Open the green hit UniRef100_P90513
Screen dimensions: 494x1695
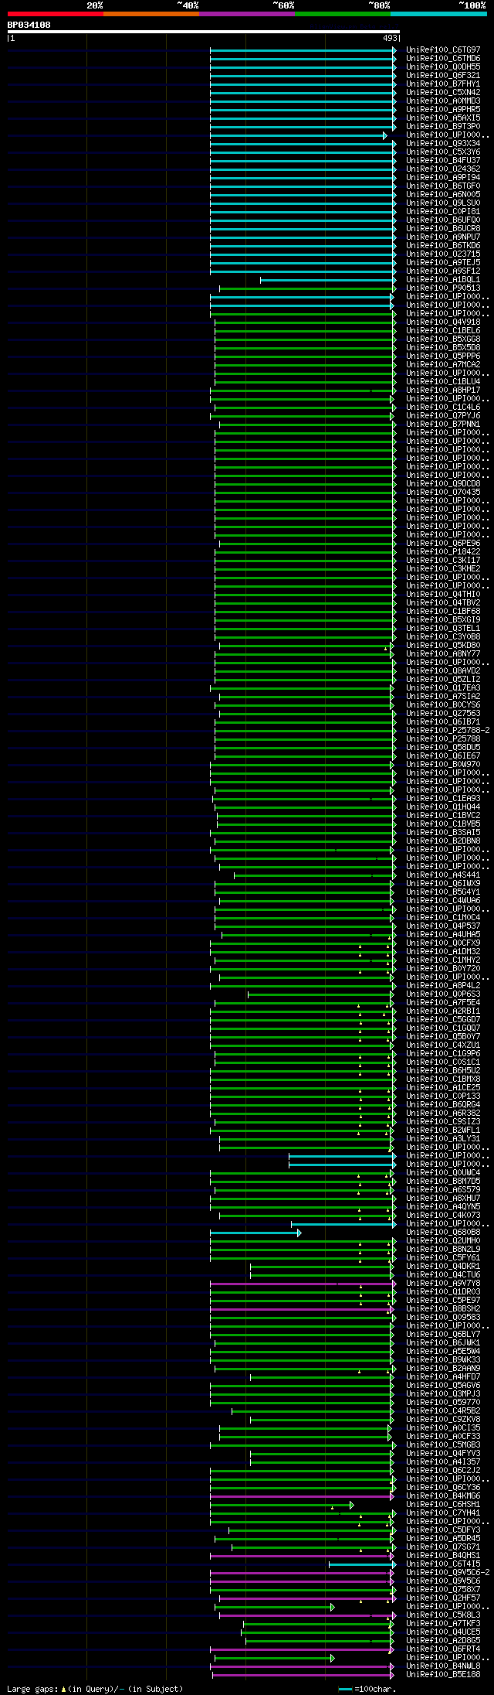click(x=443, y=288)
